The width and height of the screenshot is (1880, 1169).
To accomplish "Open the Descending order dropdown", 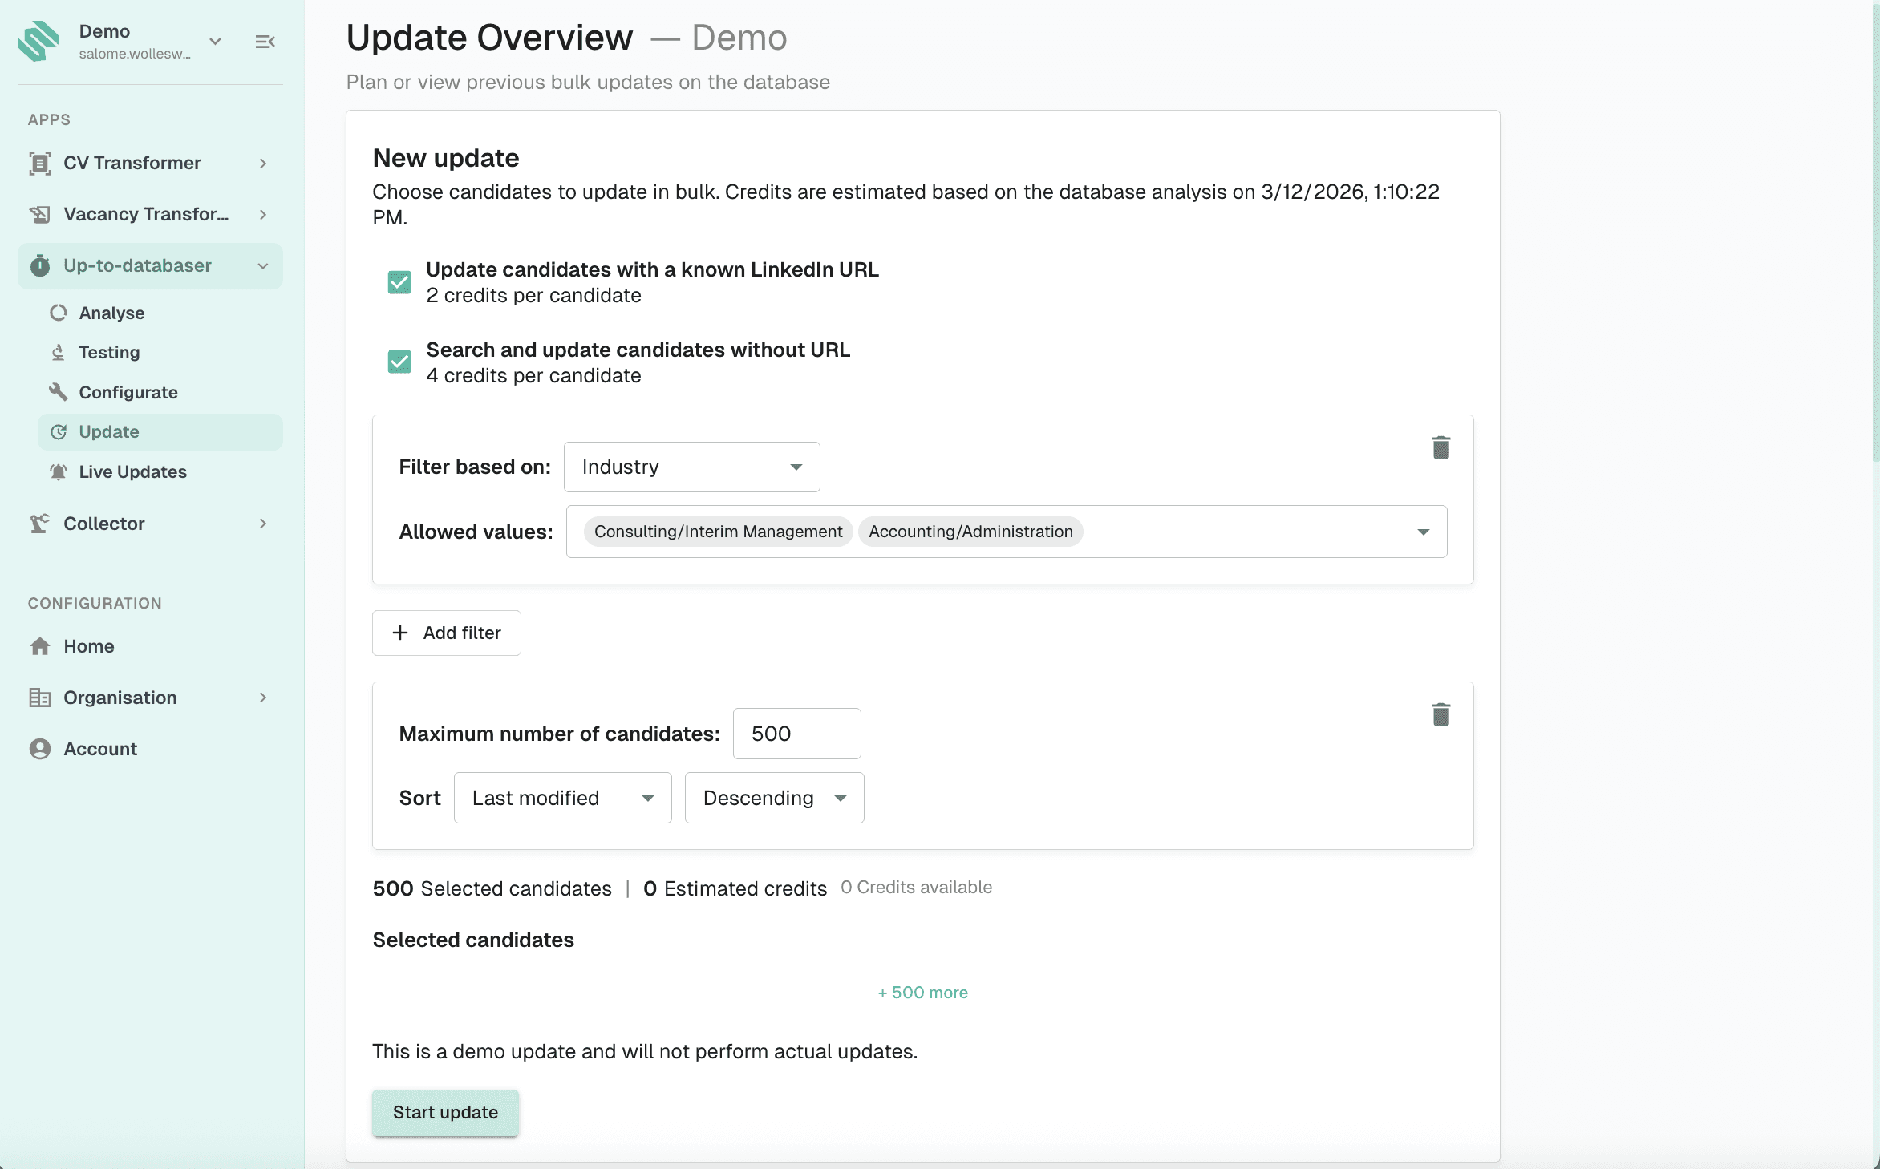I will tap(774, 798).
